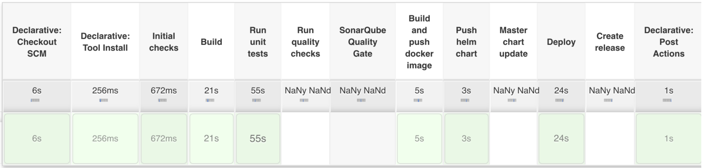This screenshot has width=702, height=168.
Task: Select the 1s Post Actions stage cell
Action: pos(669,138)
